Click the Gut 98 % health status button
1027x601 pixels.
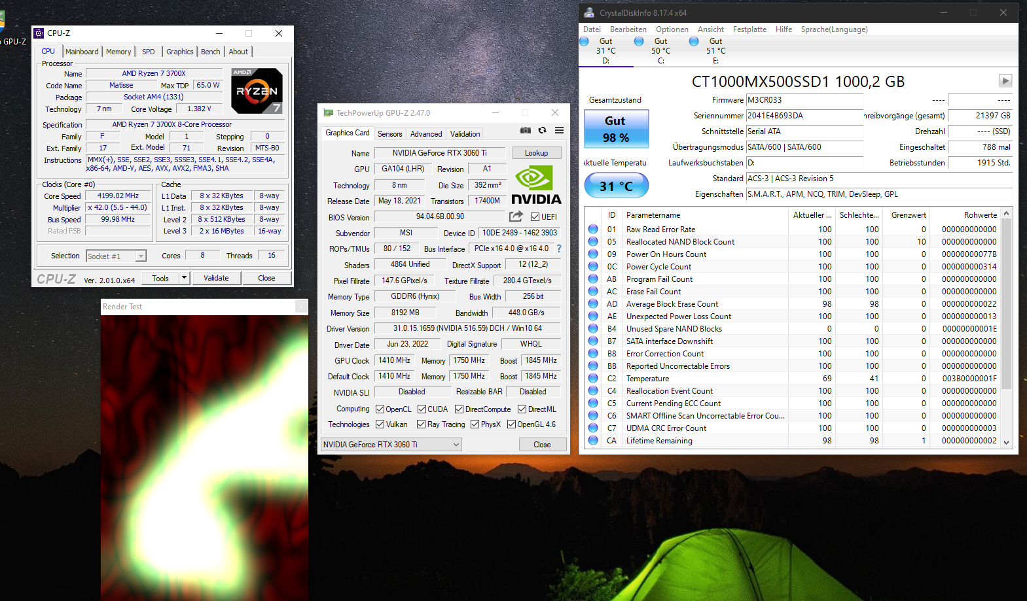(616, 129)
